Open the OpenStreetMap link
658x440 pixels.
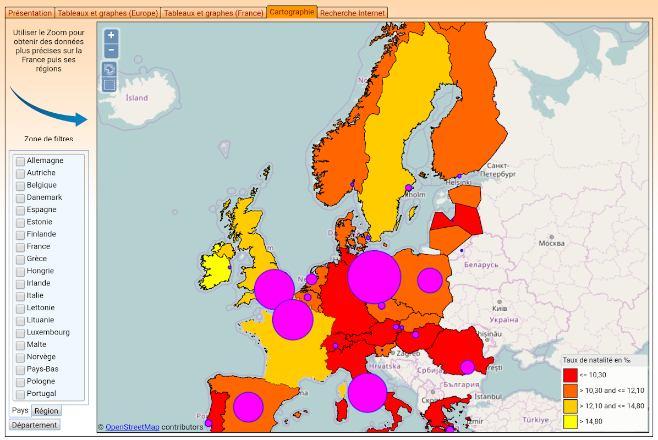point(132,427)
